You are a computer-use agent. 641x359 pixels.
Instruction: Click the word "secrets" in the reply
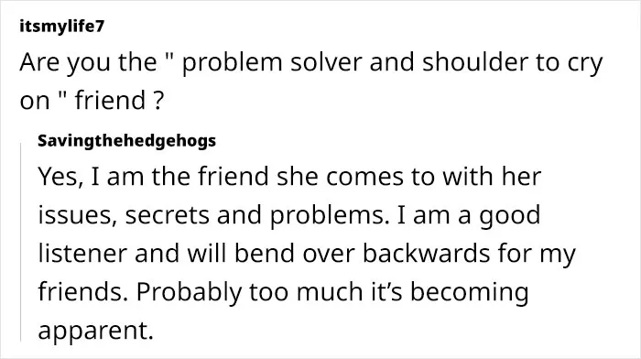(168, 215)
